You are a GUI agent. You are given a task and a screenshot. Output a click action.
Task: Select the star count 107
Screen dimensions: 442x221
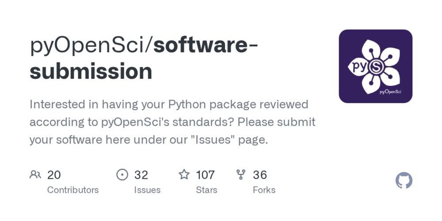point(206,175)
